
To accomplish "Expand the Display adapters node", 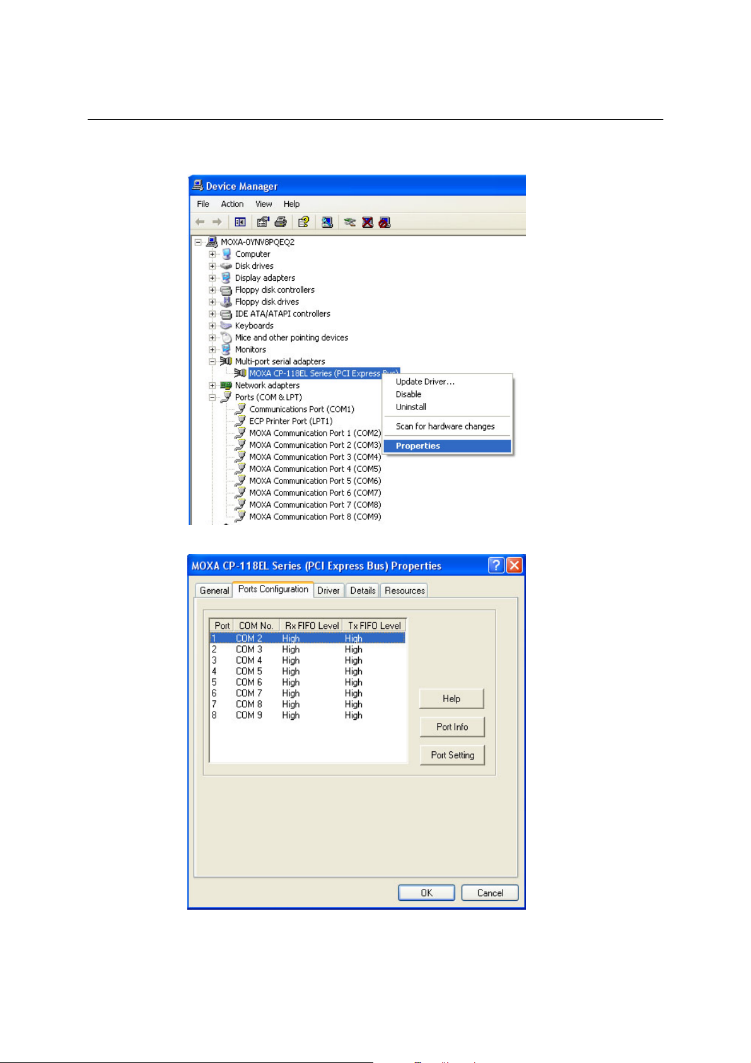I will pyautogui.click(x=212, y=278).
